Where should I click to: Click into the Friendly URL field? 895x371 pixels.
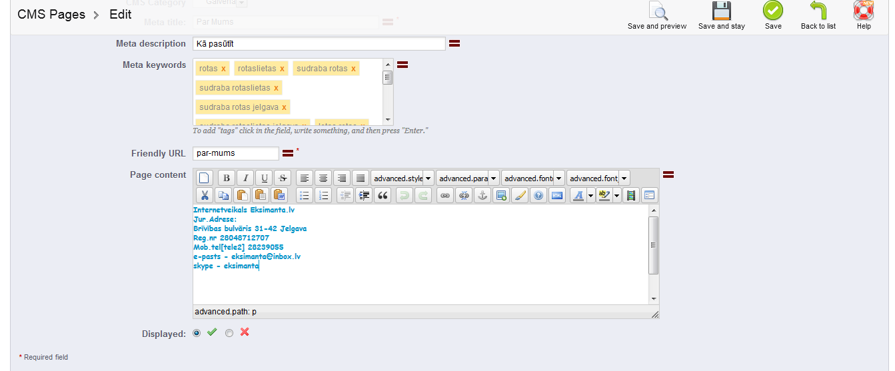[236, 153]
